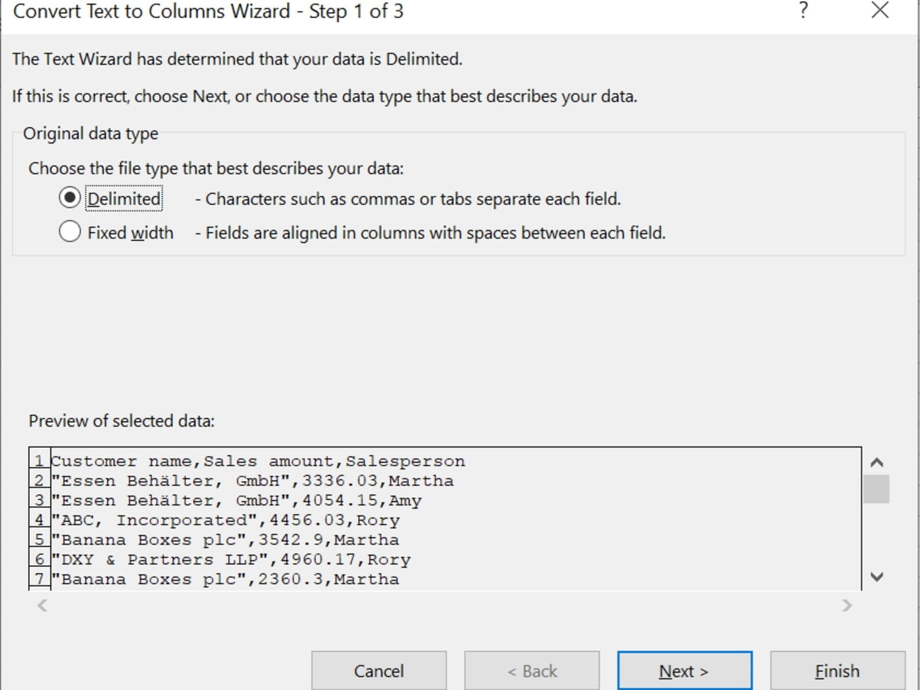Click the preview scroll up arrow
Screen dimensions: 920x690
tap(876, 462)
